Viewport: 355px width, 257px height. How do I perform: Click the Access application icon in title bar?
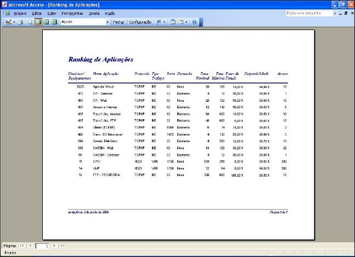click(4, 4)
